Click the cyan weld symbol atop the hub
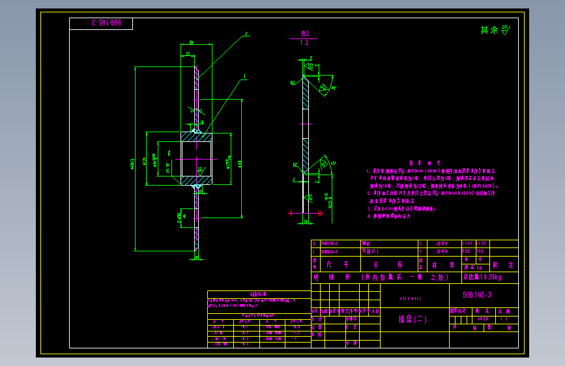The height and width of the screenshot is (366, 565). coord(196,131)
